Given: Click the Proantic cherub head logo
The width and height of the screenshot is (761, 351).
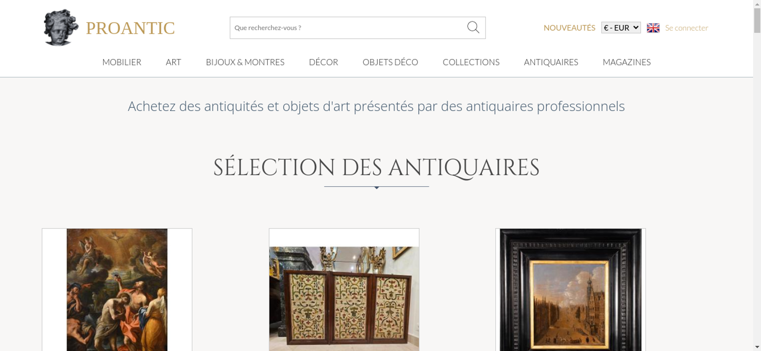Looking at the screenshot, I should [60, 27].
